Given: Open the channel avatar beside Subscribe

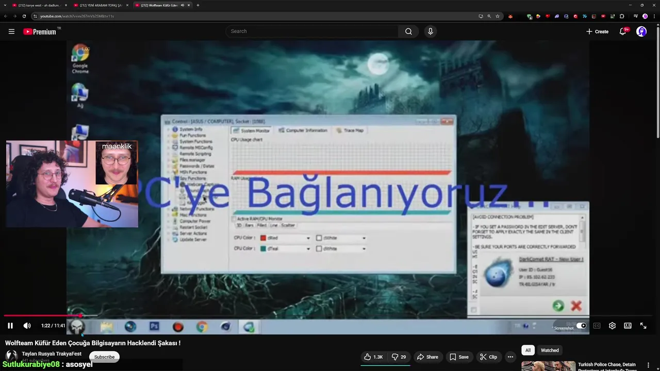Looking at the screenshot, I should pyautogui.click(x=11, y=356).
